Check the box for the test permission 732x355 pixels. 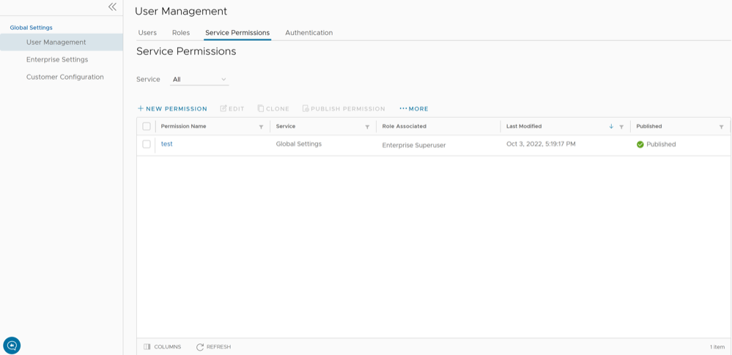point(147,144)
